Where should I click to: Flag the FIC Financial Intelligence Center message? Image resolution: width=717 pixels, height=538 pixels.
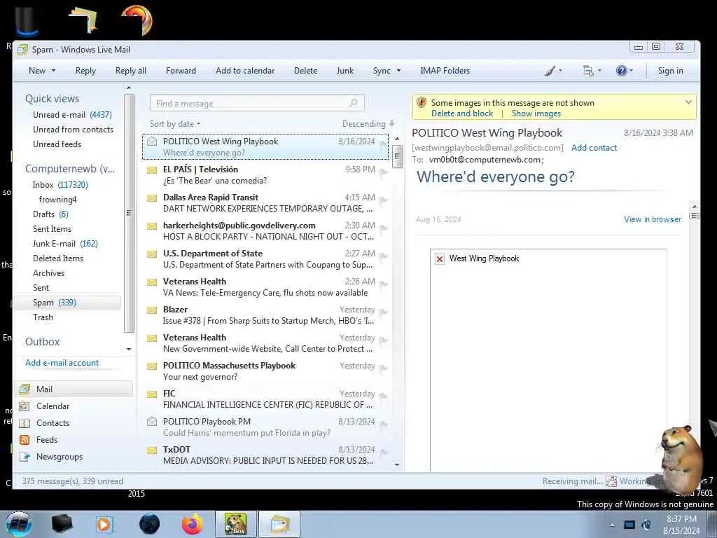[383, 396]
